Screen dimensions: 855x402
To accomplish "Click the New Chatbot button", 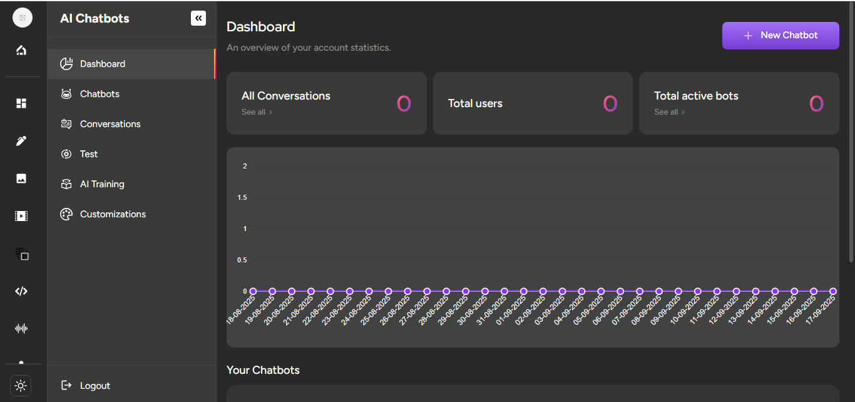I will (781, 36).
